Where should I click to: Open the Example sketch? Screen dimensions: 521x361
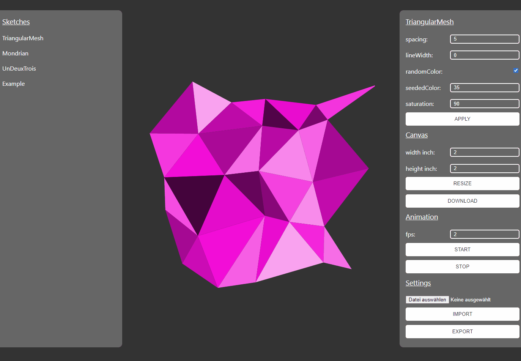point(13,84)
